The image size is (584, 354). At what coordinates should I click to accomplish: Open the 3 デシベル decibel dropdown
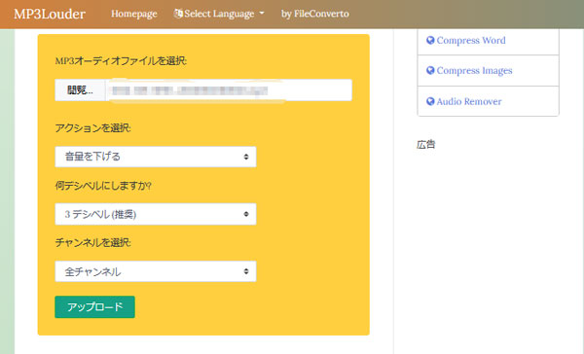click(x=156, y=214)
